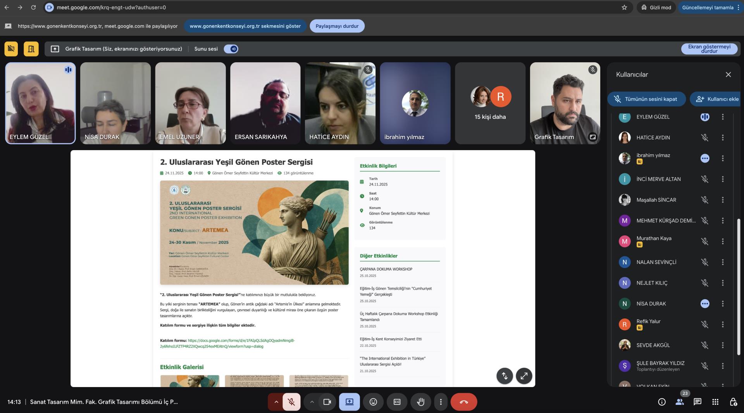The image size is (744, 413).
Task: Click Tümünün sesini kapat button
Action: click(646, 99)
